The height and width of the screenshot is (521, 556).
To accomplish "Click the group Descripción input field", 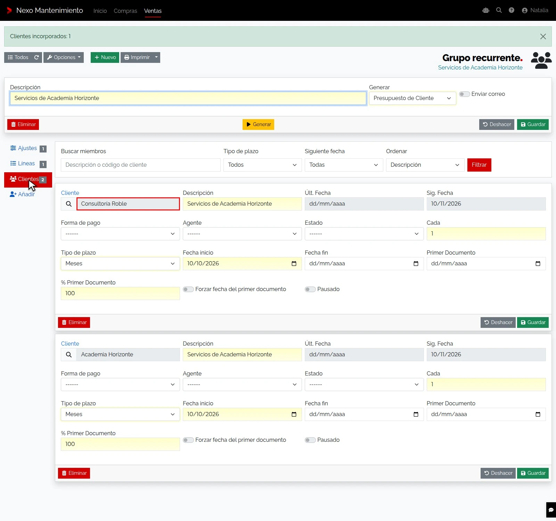I will click(x=188, y=98).
